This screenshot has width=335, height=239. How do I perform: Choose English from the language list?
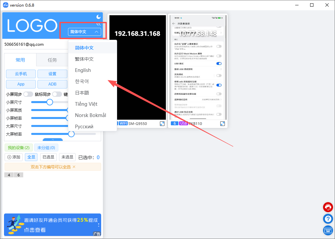83,70
